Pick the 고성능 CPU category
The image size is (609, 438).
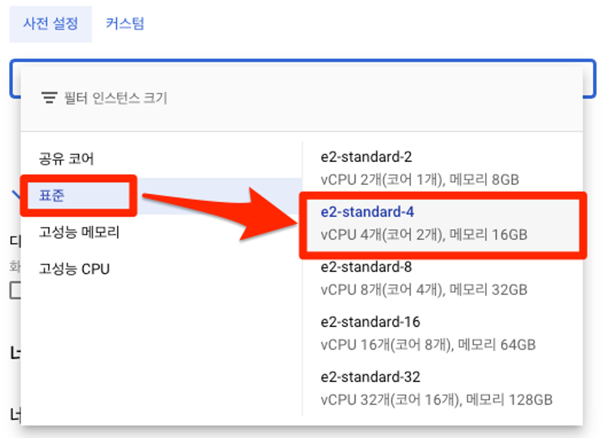74,269
